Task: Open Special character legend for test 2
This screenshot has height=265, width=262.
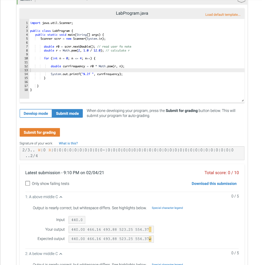Action: [167, 264]
